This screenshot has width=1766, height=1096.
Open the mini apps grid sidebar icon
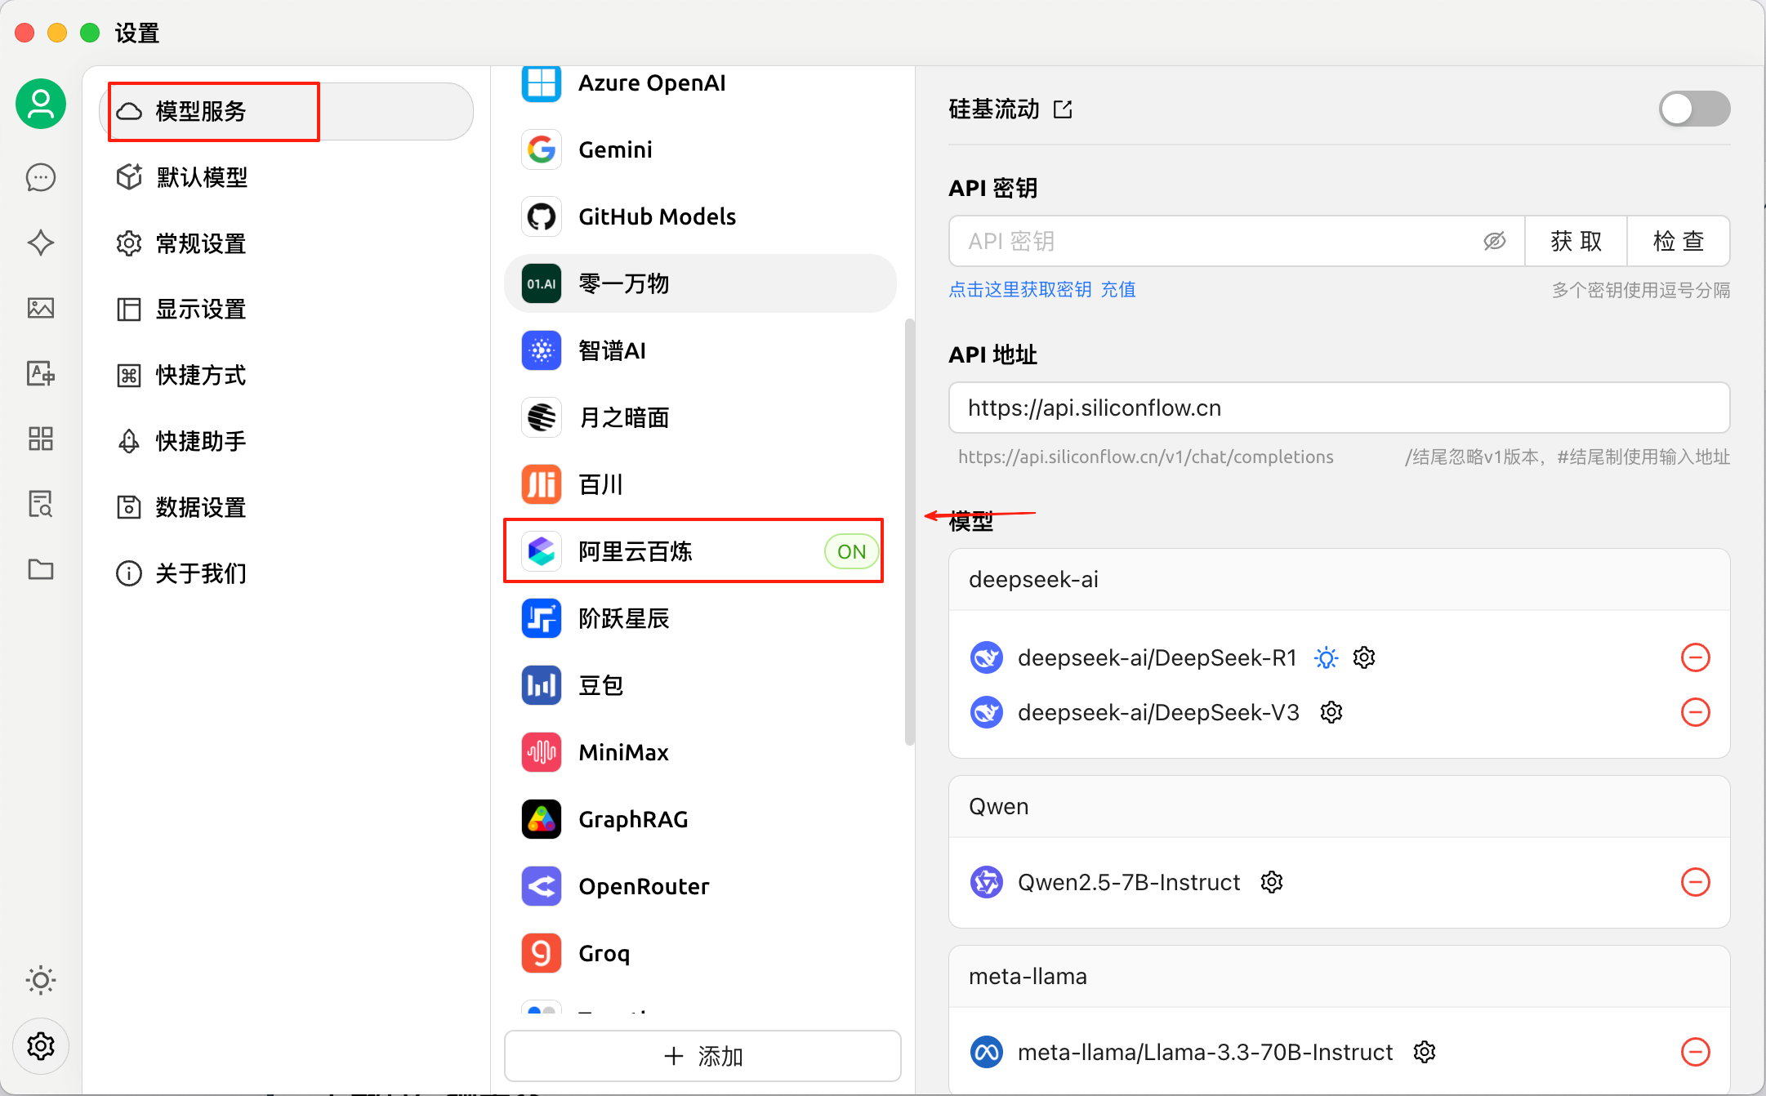41,439
